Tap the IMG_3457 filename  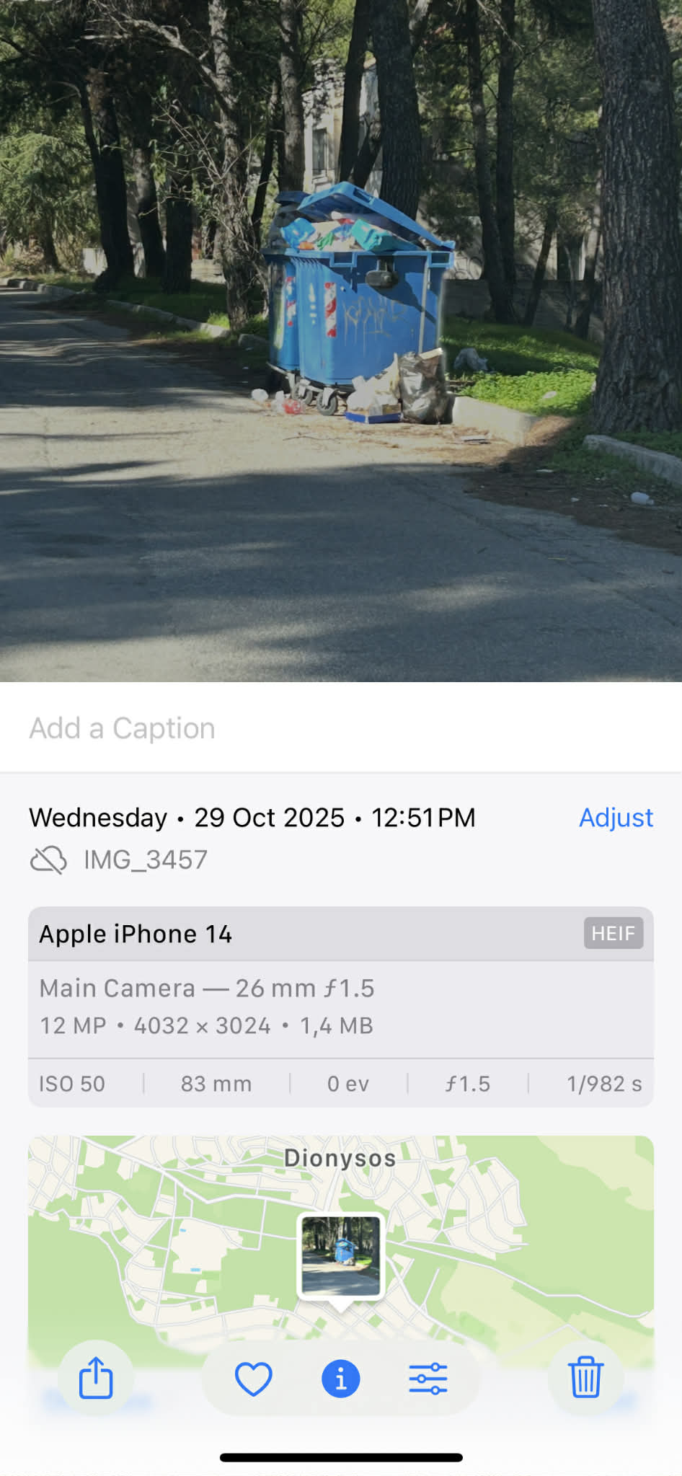pos(146,859)
